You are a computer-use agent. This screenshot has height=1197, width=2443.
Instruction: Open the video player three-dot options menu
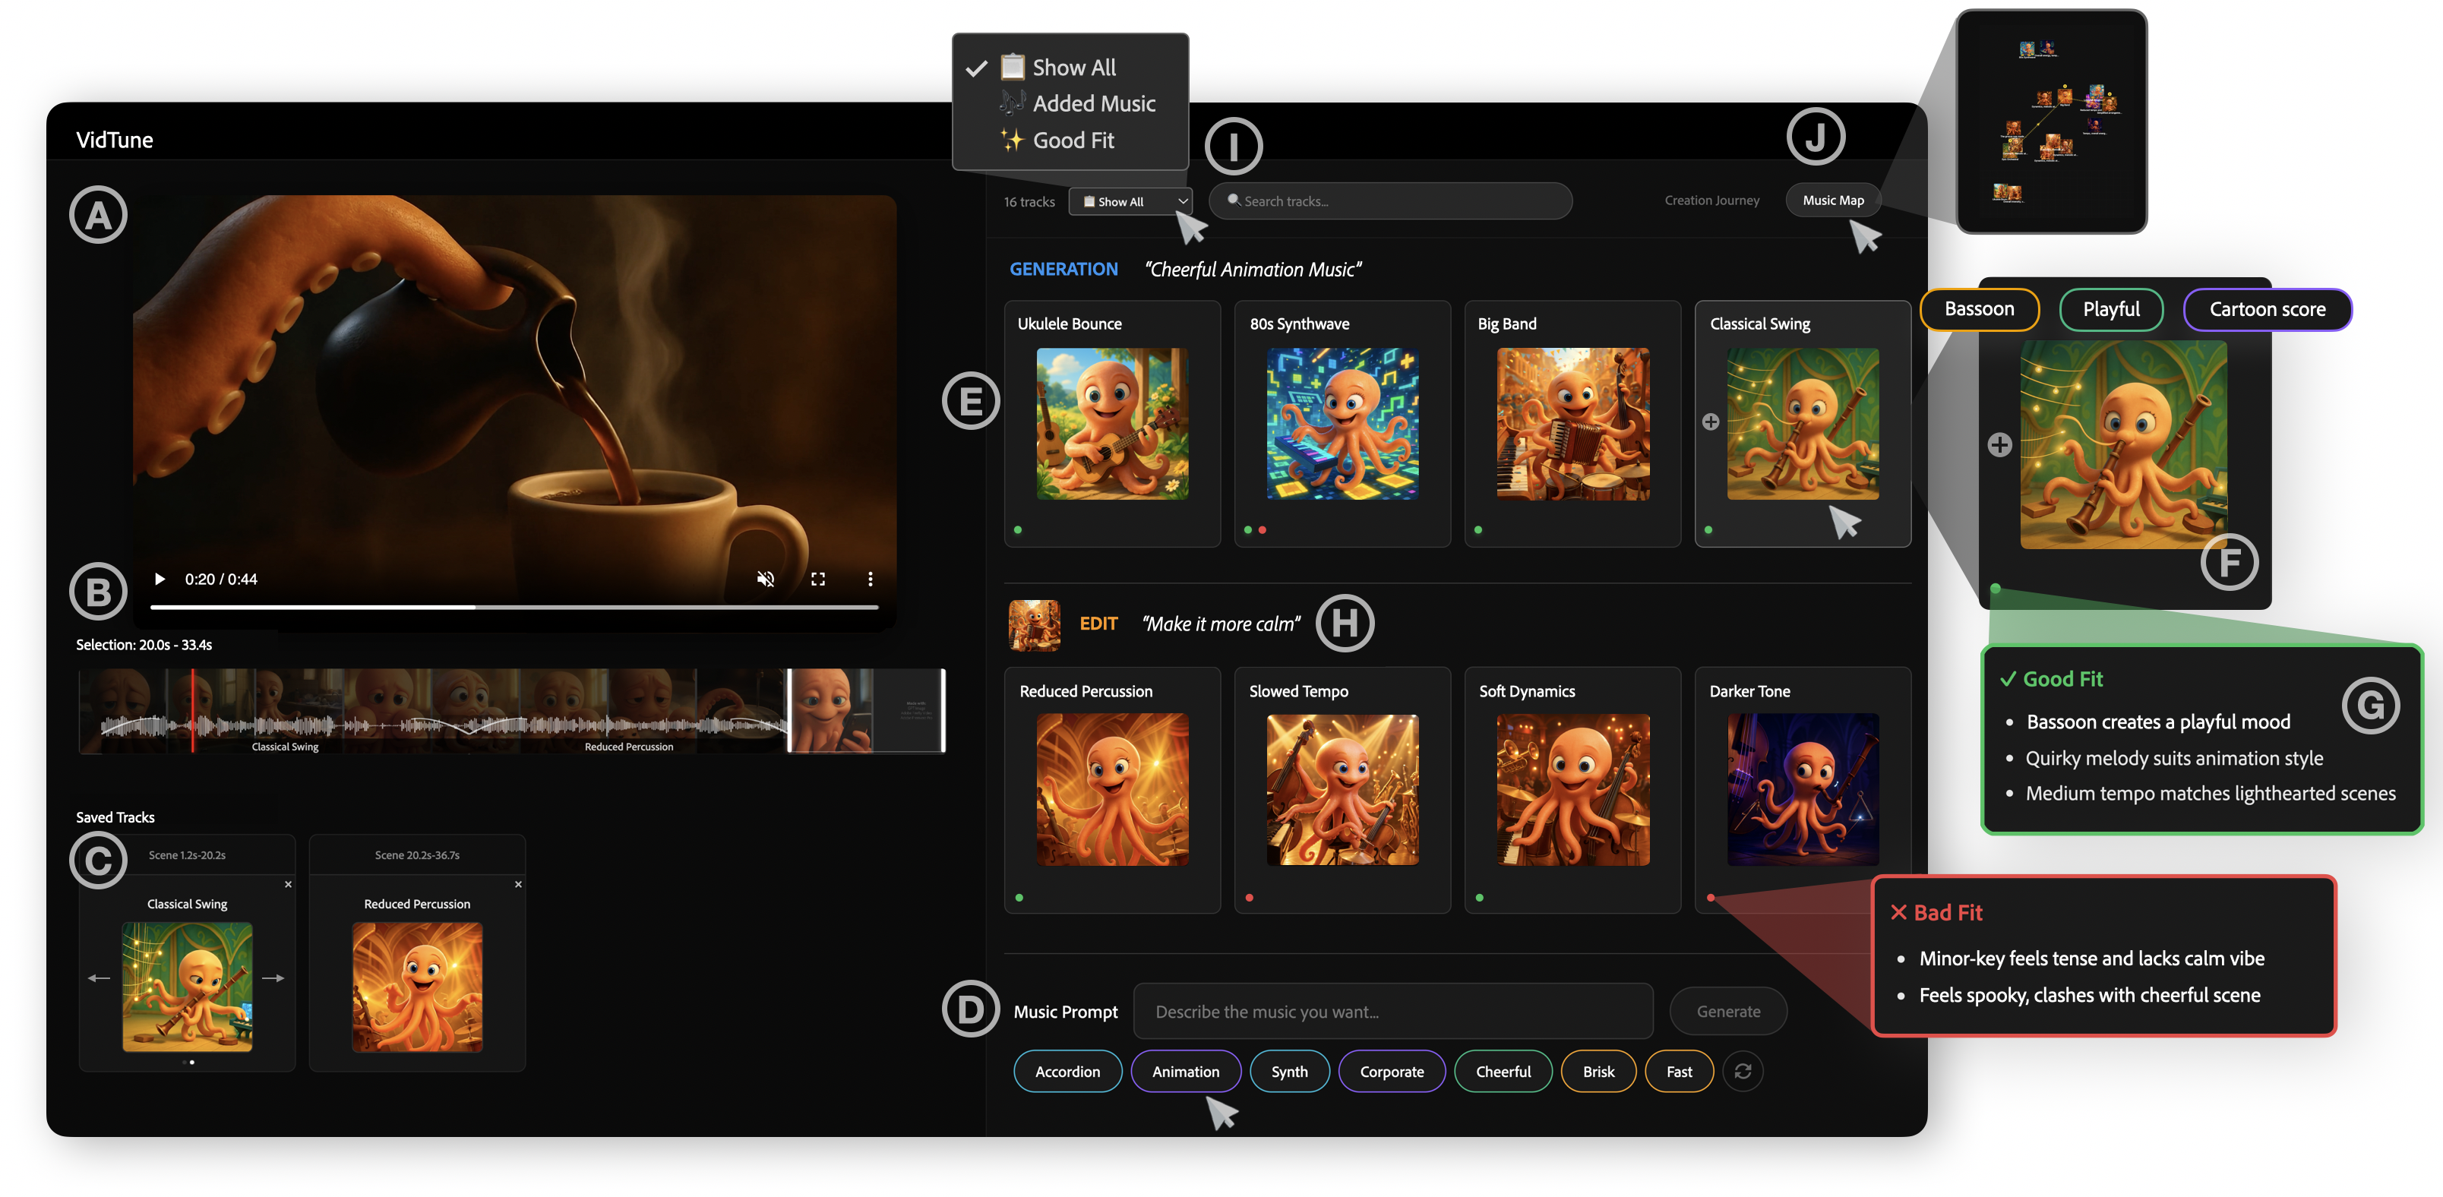tap(871, 579)
